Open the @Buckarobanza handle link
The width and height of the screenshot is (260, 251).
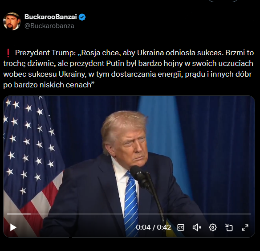click(49, 26)
